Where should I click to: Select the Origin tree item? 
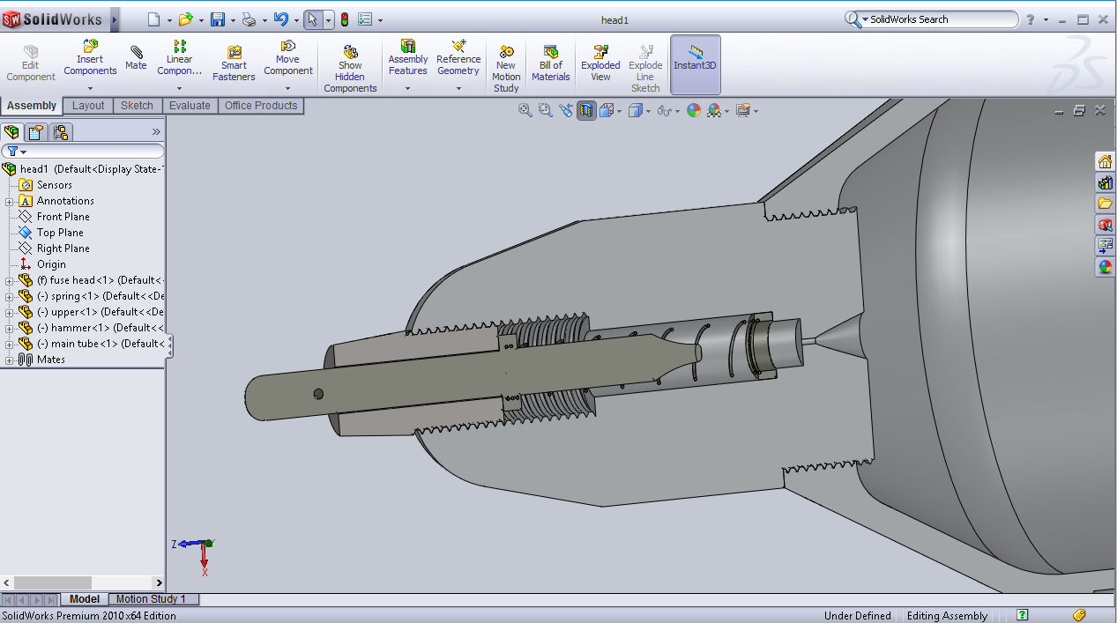click(51, 264)
